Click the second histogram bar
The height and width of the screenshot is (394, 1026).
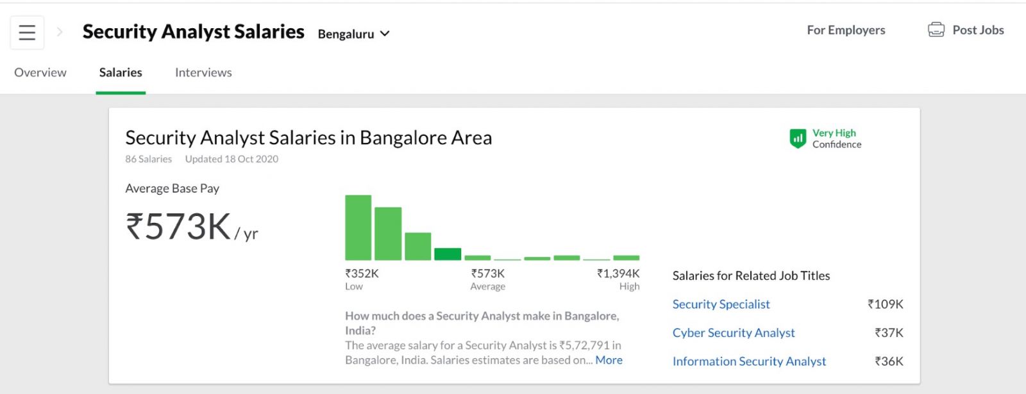tap(388, 233)
